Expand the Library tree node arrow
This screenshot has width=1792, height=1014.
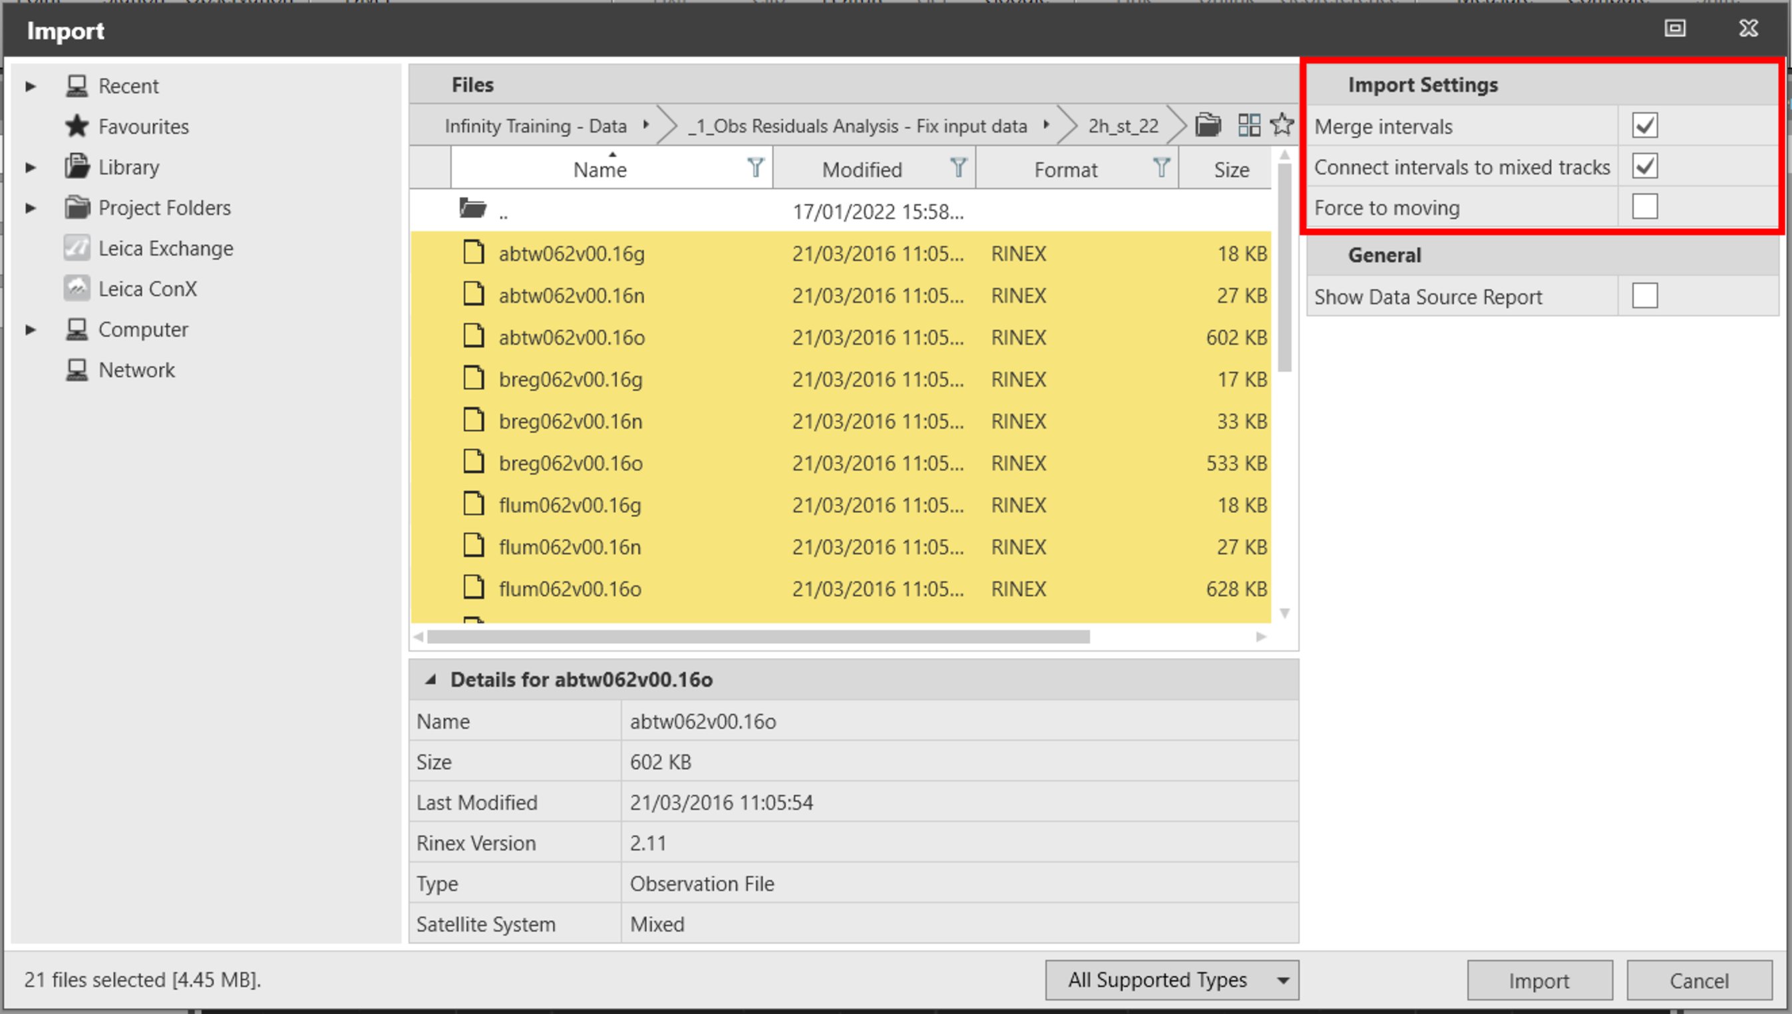click(x=30, y=167)
